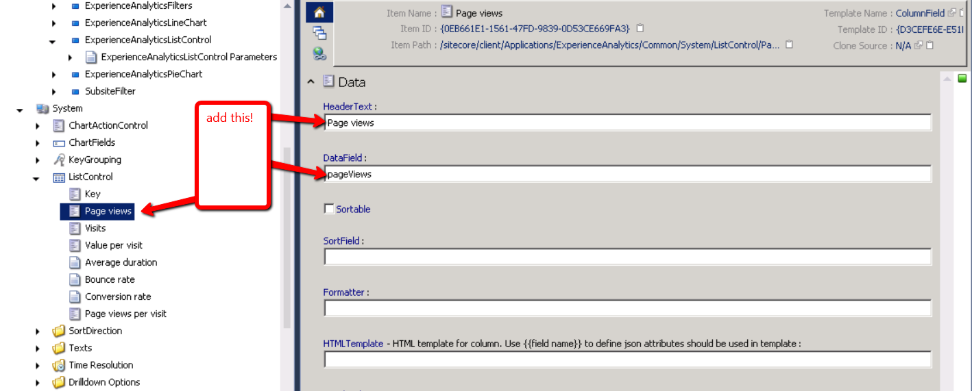This screenshot has width=972, height=391.
Task: Collapse the Data section chevron
Action: 311,81
